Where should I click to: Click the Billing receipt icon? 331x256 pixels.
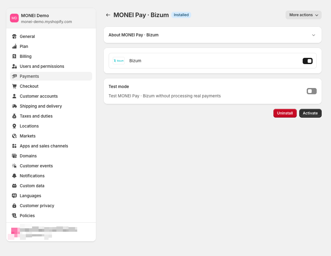tap(14, 56)
